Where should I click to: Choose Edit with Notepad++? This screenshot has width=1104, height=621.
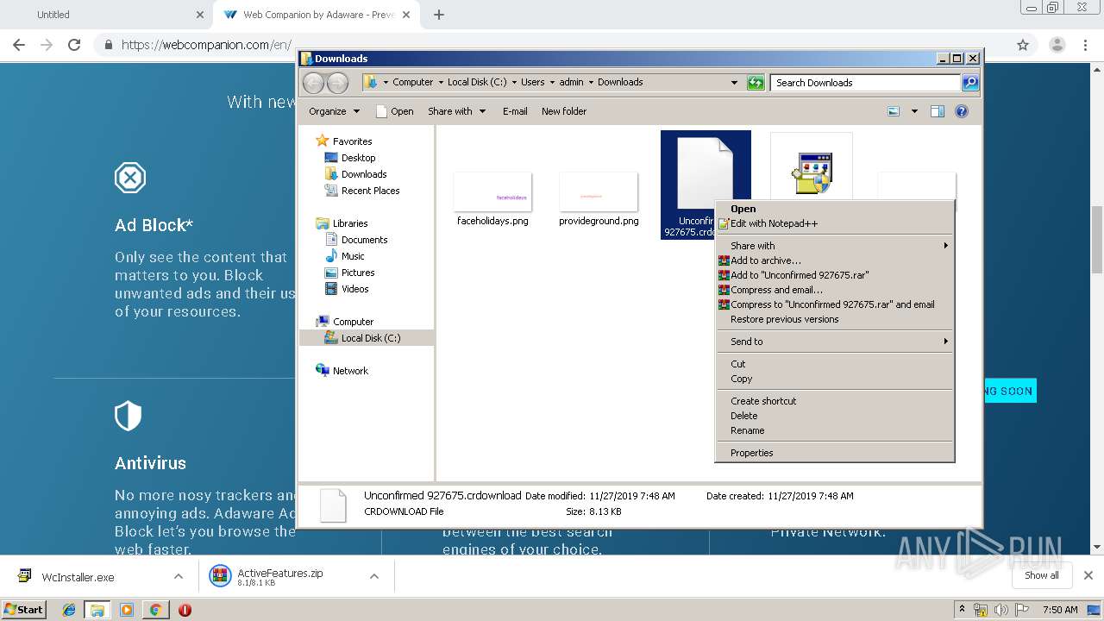tap(835, 223)
